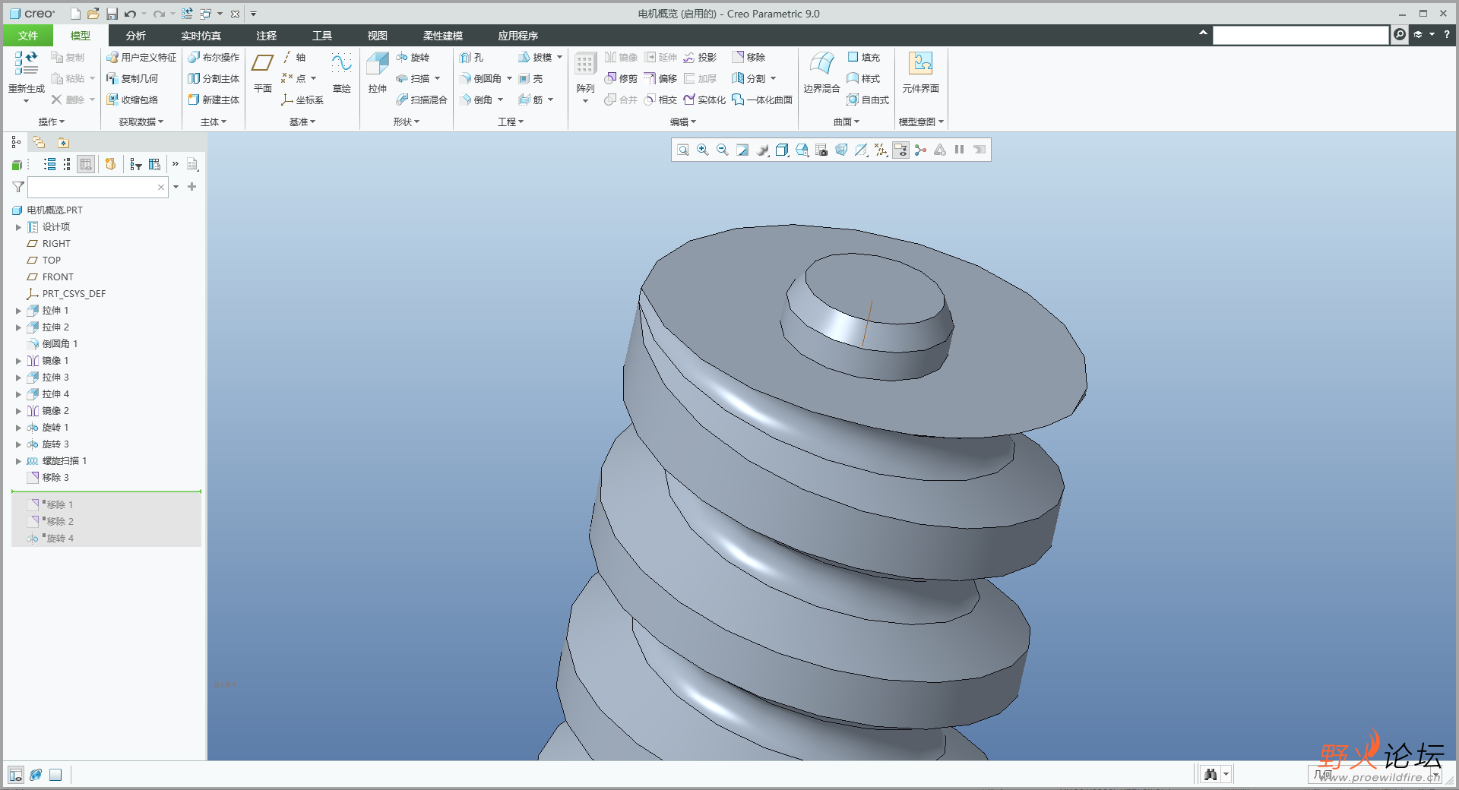
Task: Toggle Perspective view in graphics toolbar
Action: pyautogui.click(x=841, y=150)
